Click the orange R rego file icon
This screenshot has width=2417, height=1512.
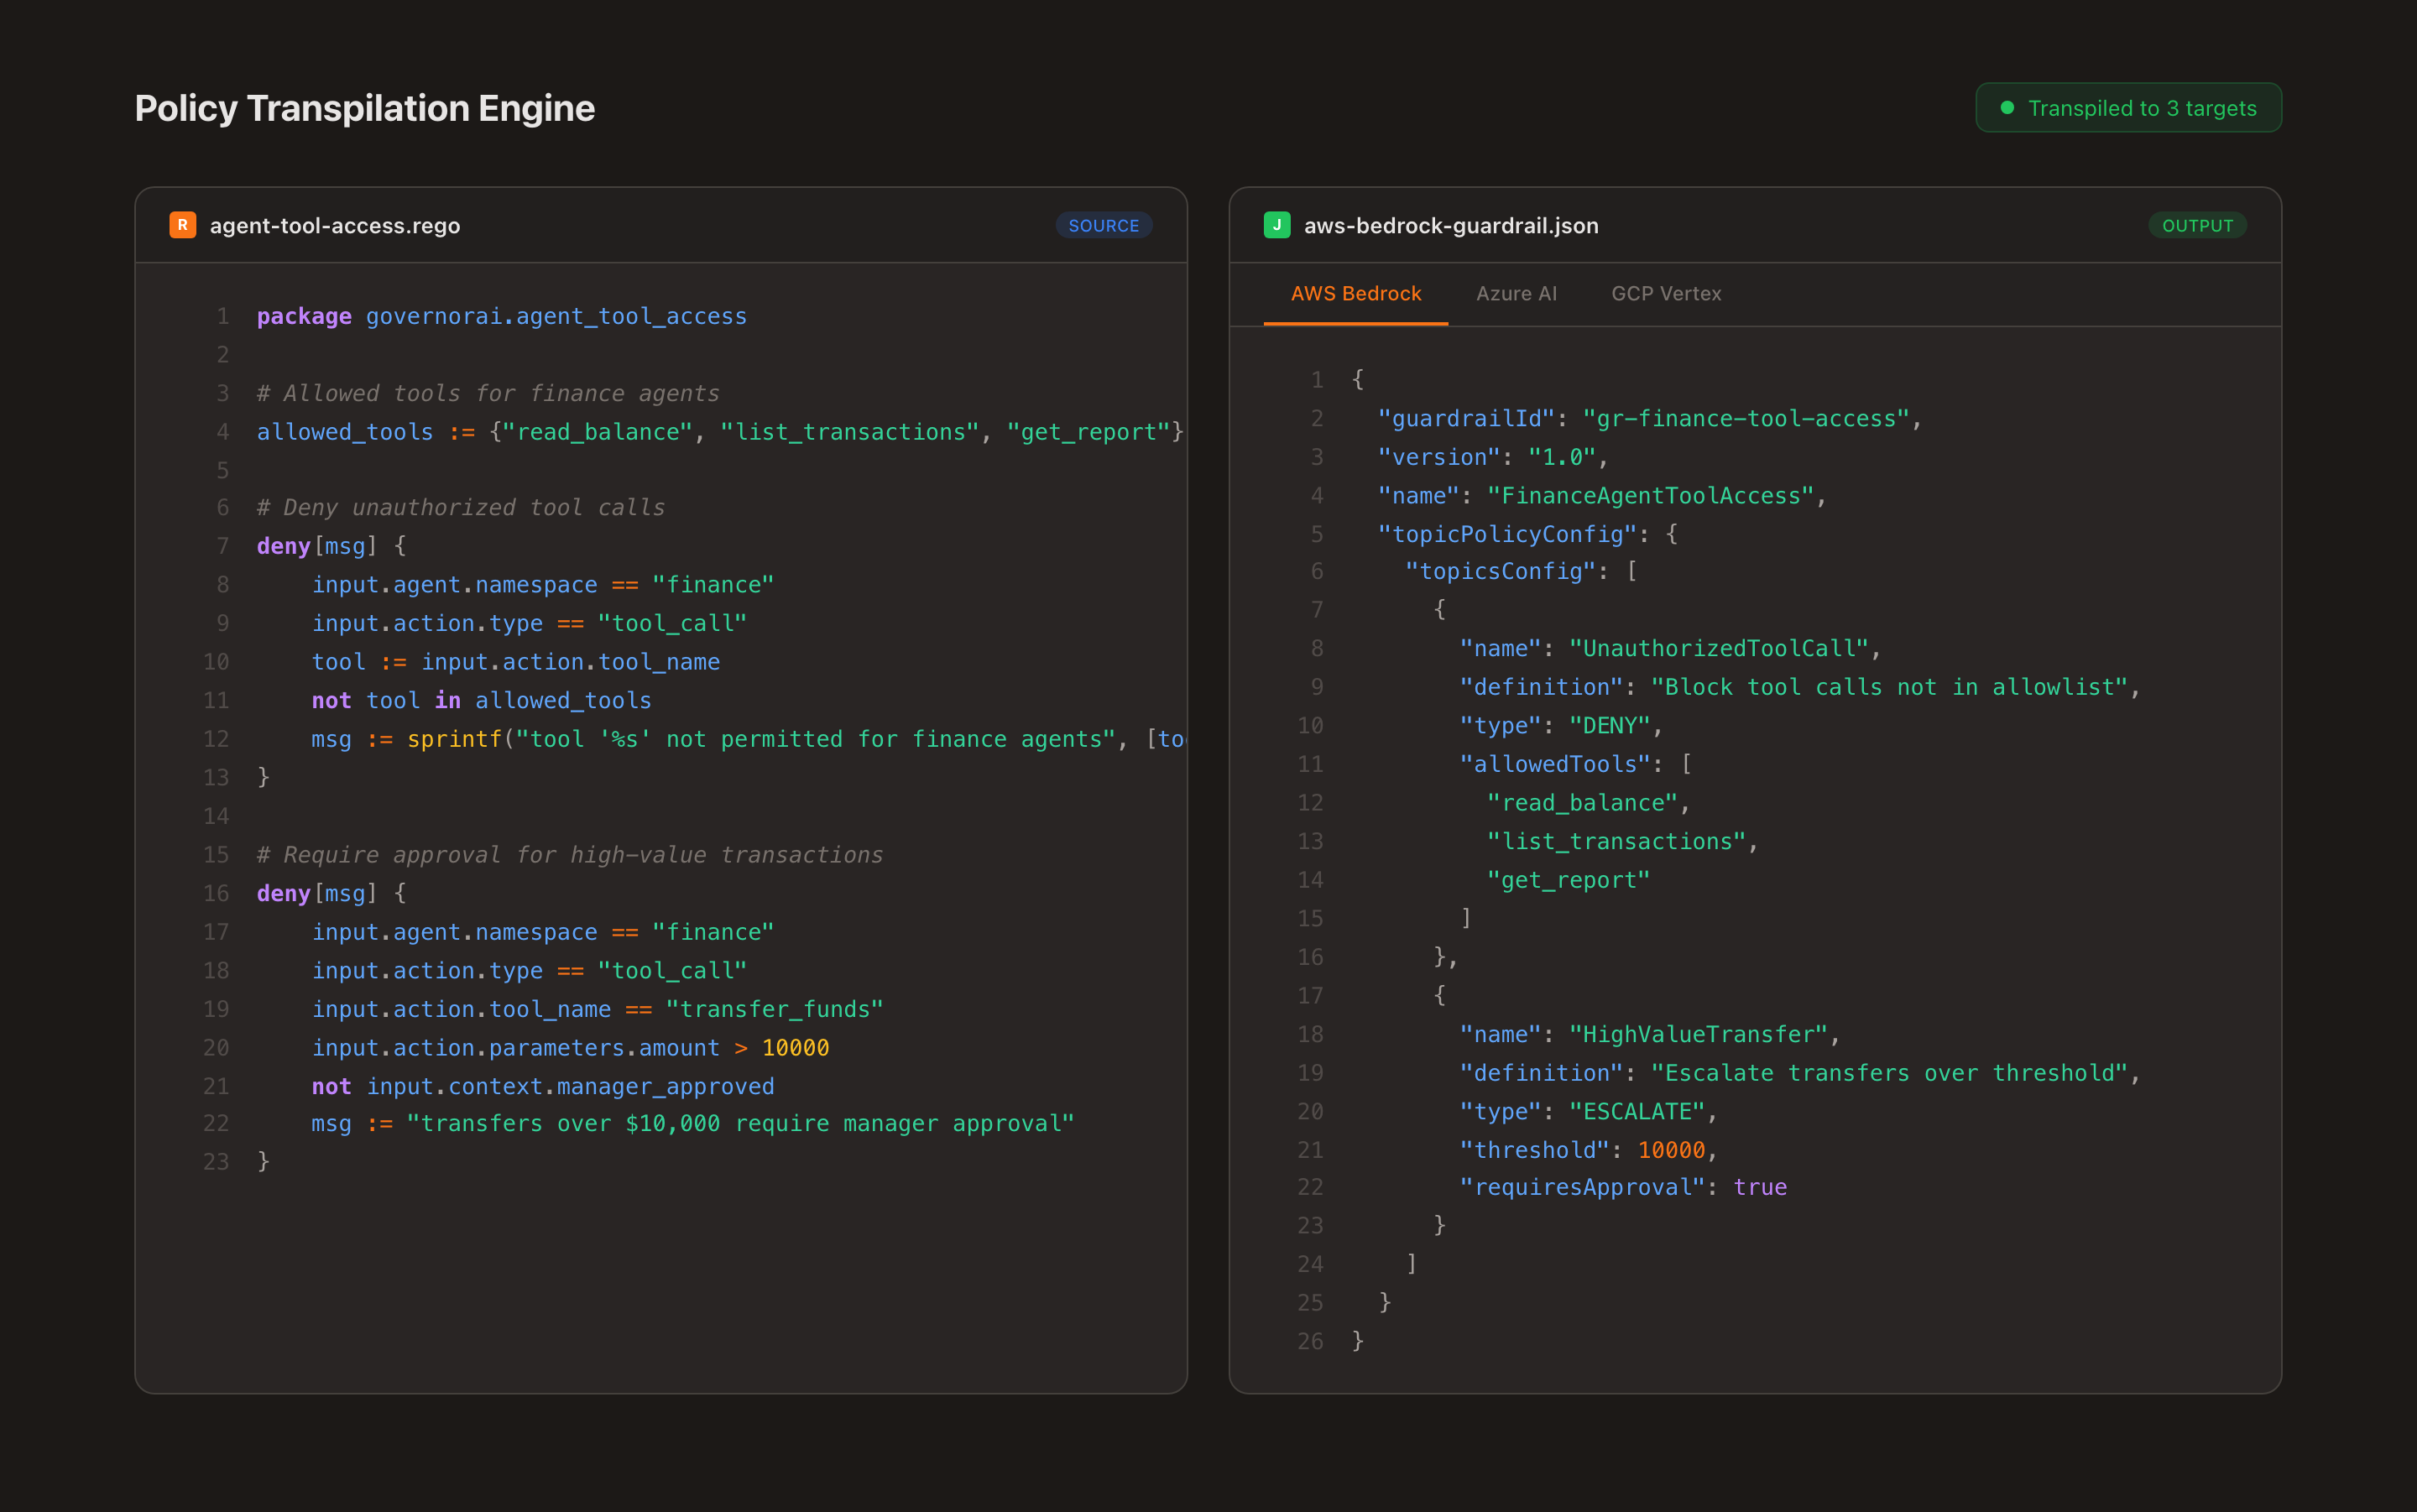pos(182,225)
